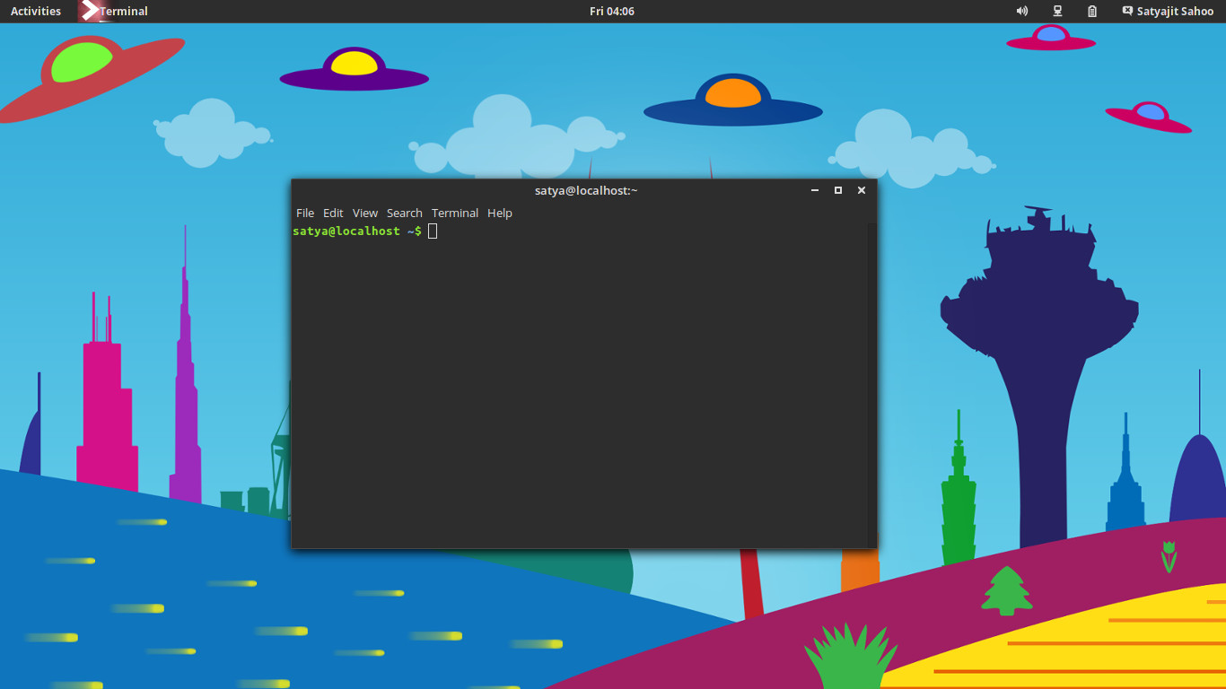Click the battery status icon

click(1092, 12)
